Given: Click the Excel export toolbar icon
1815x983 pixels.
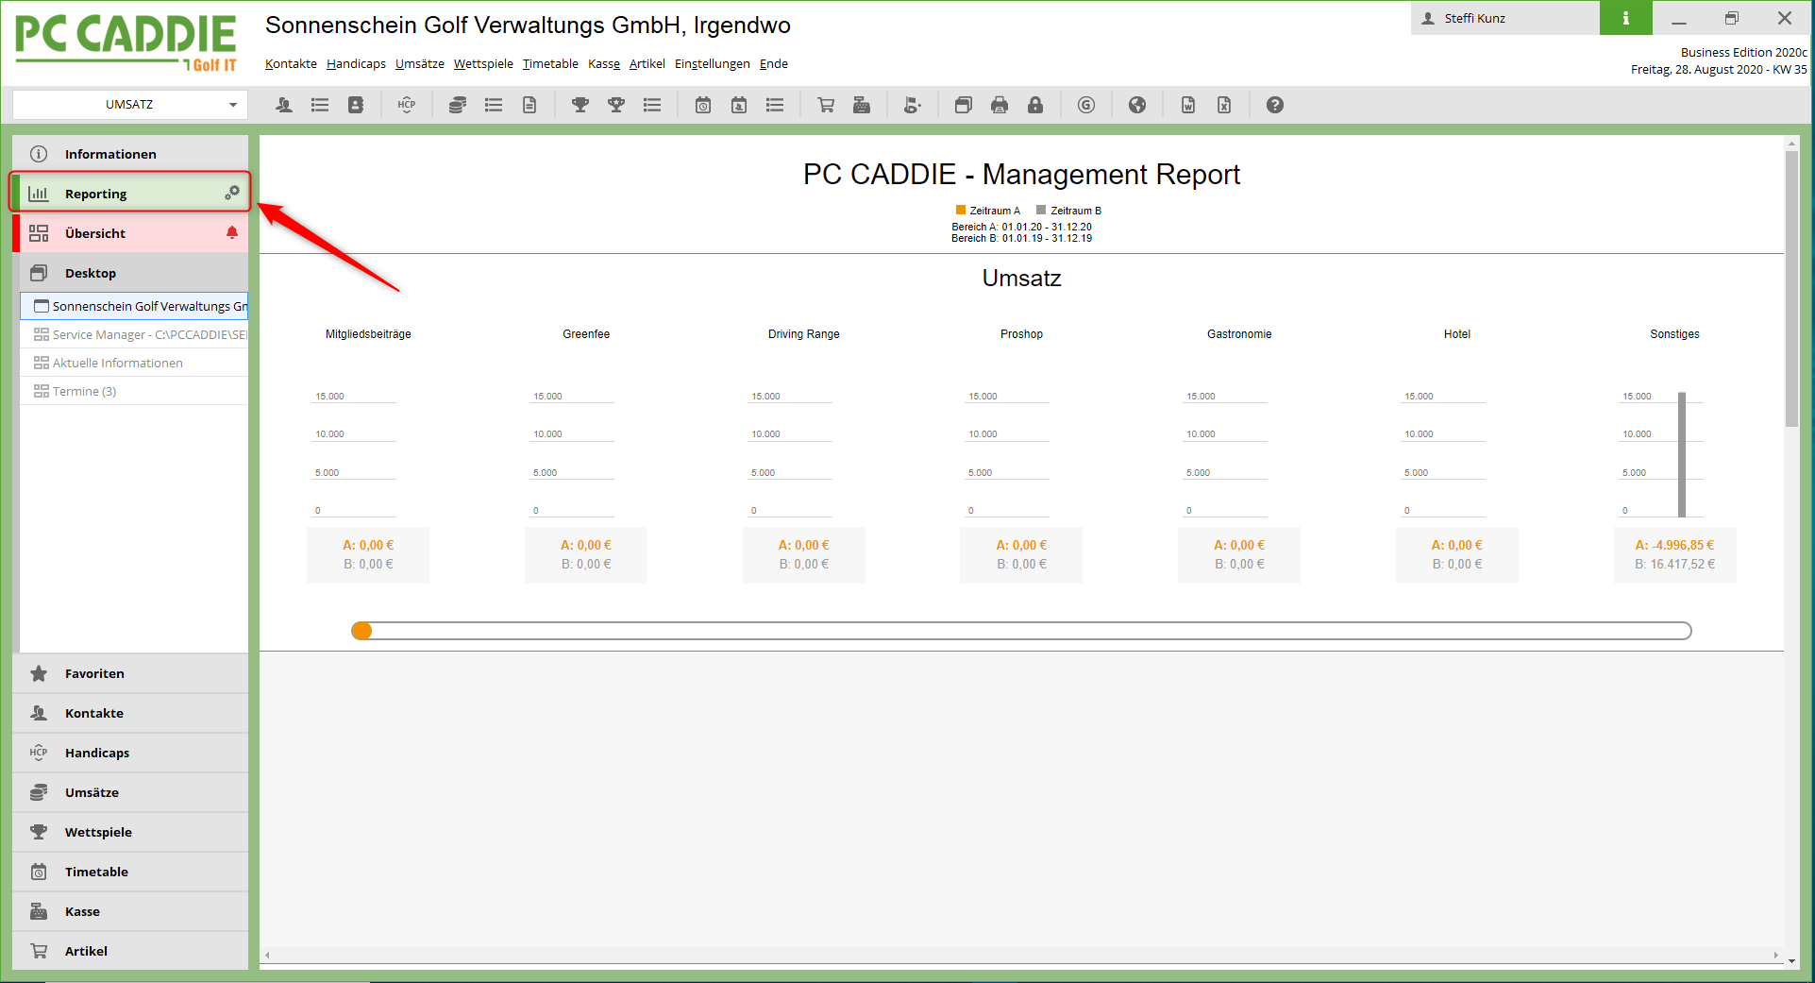Looking at the screenshot, I should 1224,105.
